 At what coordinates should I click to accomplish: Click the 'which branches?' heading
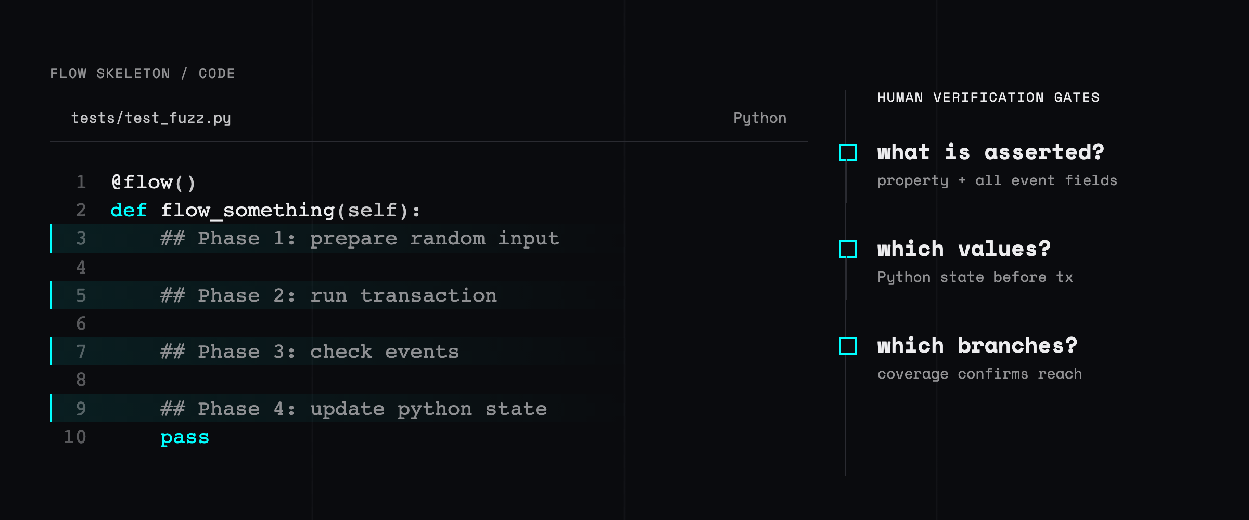[977, 346]
